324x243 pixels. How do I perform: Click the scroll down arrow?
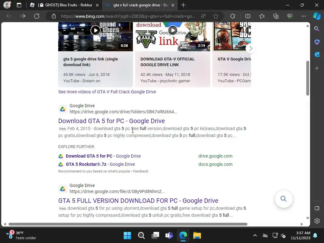pyautogui.click(x=308, y=218)
